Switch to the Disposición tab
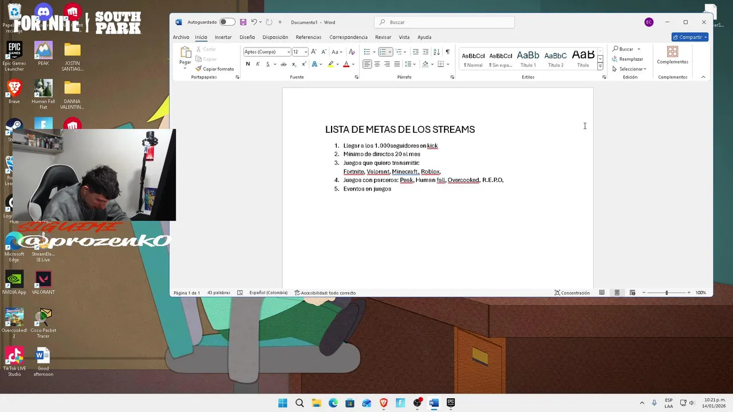The image size is (733, 412). coord(275,37)
